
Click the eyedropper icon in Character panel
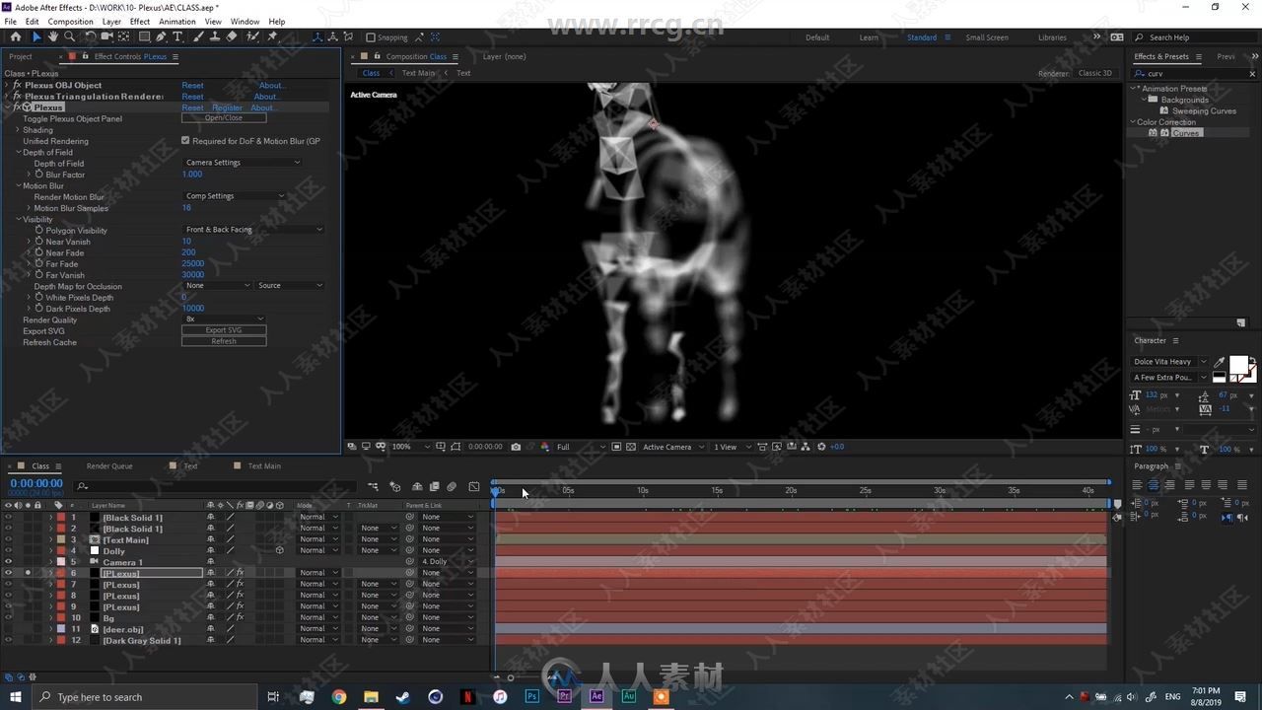click(x=1220, y=362)
